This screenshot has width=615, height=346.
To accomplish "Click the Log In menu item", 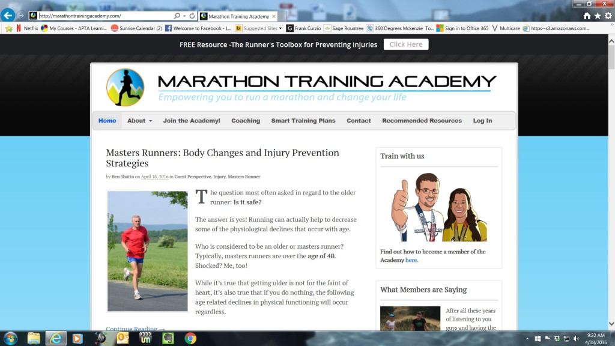I will pyautogui.click(x=482, y=120).
